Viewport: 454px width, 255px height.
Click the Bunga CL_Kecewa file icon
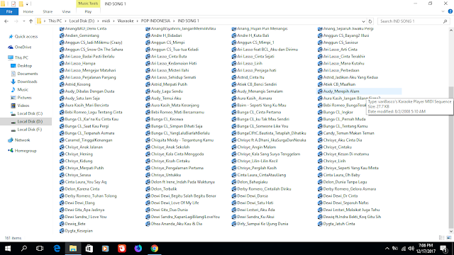[x=148, y=119]
